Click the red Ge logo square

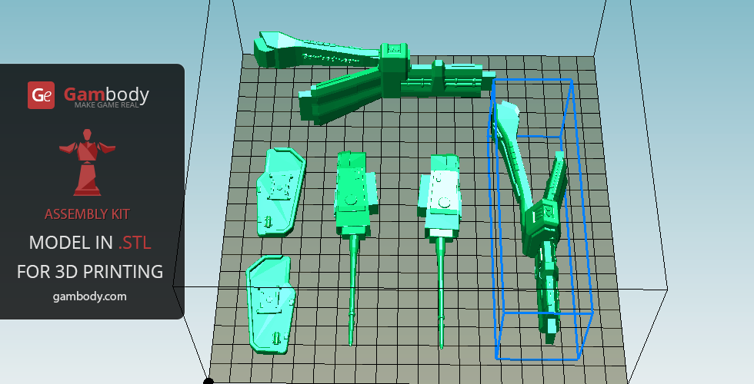41,95
